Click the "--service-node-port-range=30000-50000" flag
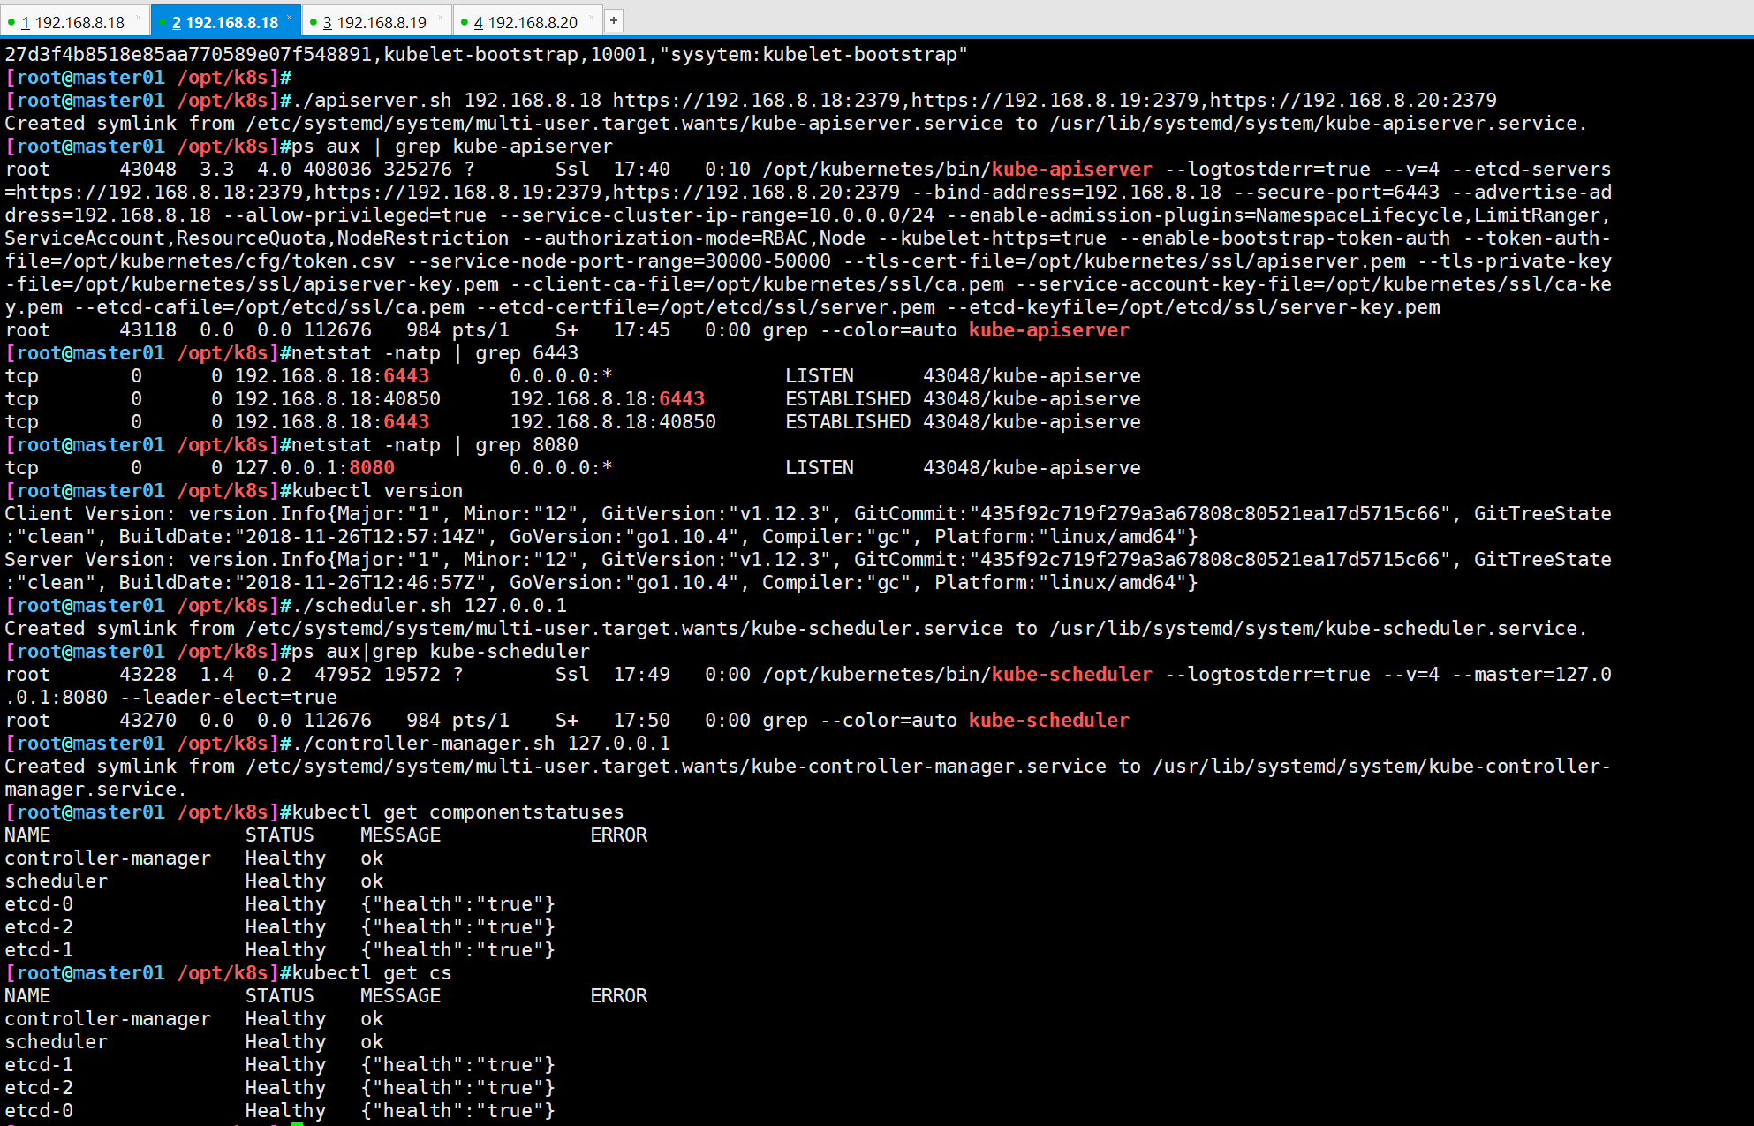The height and width of the screenshot is (1126, 1754). pos(618,261)
